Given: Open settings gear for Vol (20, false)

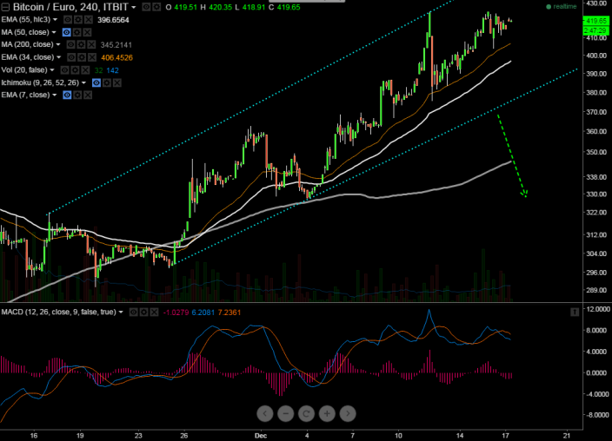Looking at the screenshot, I should coord(75,70).
